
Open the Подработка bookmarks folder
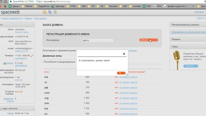pyautogui.click(x=42, y=6)
